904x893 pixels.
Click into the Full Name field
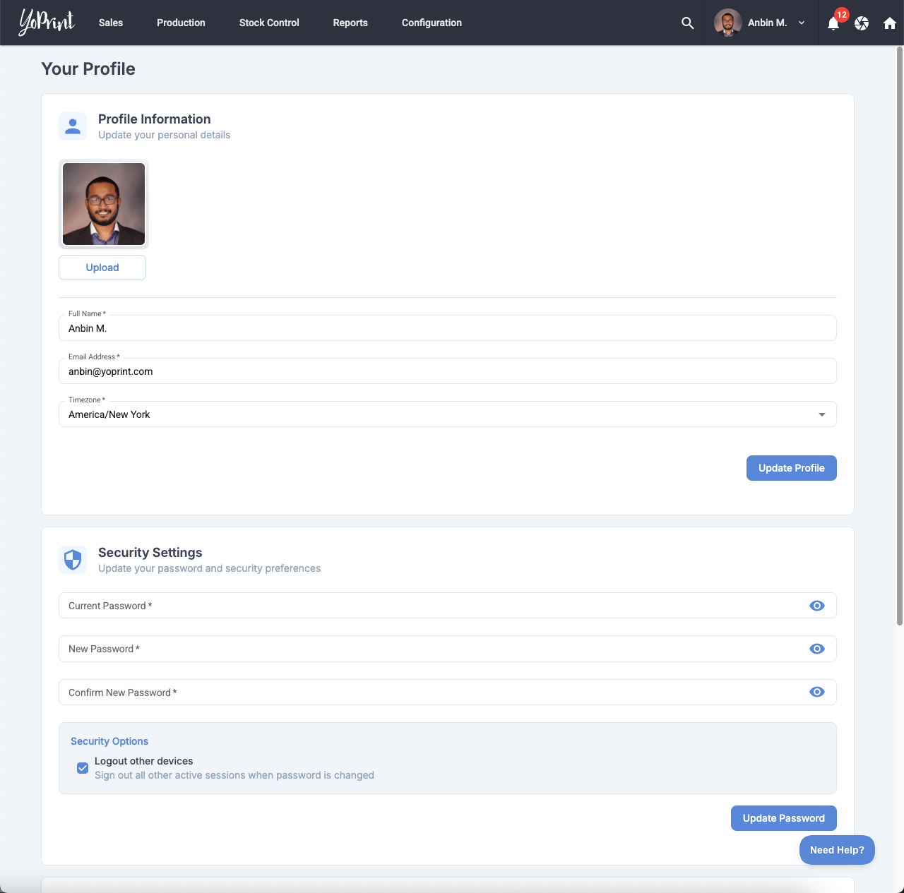447,328
